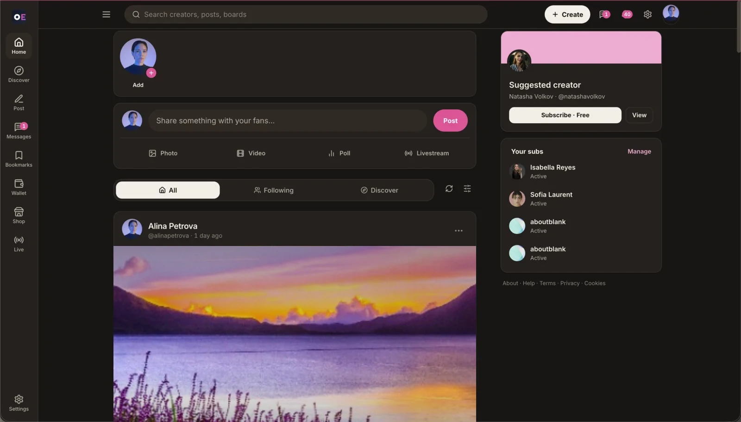741x422 pixels.
Task: Click the pink plus on story avatar
Action: click(x=151, y=73)
